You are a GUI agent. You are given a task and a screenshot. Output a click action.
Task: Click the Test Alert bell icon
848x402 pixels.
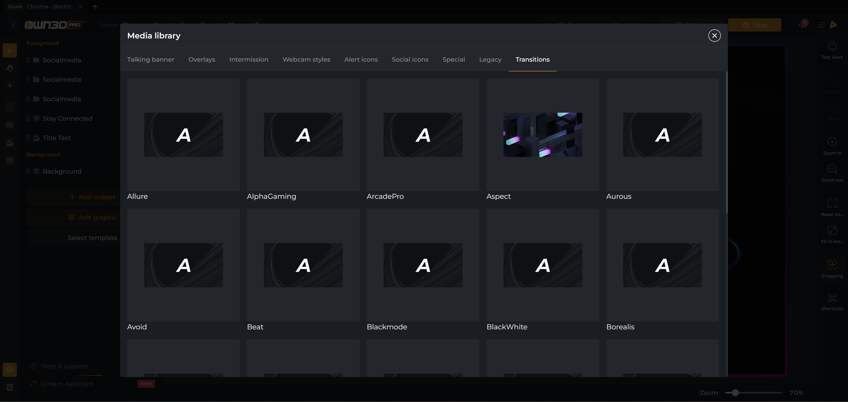832,46
